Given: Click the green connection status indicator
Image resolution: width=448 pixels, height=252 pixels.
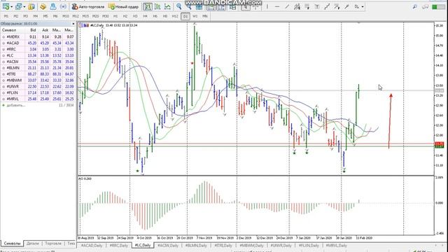Looking at the screenshot, I should pos(438,6).
